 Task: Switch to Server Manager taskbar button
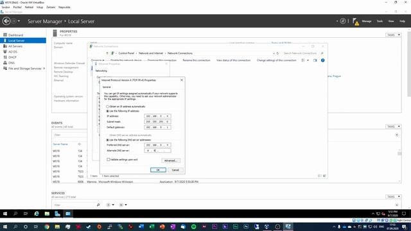click(57, 214)
